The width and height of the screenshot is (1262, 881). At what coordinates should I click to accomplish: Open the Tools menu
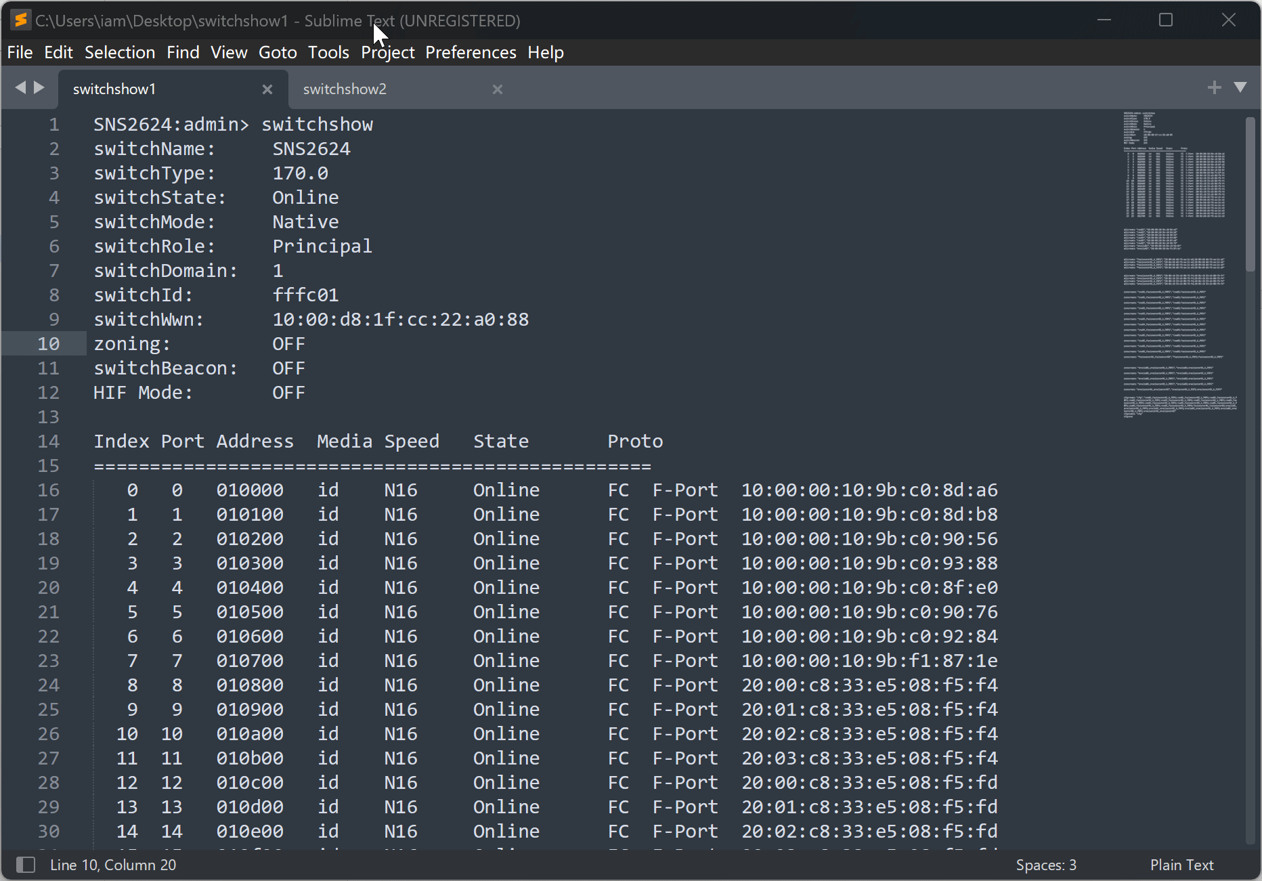(x=328, y=52)
